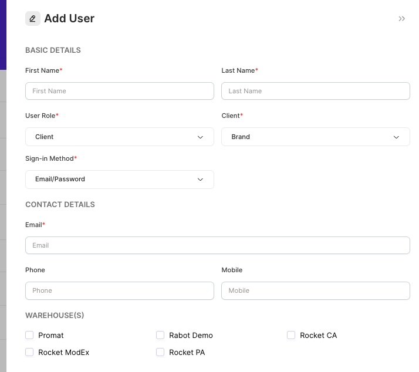Select the Rocket ModEx warehouse checkbox
The image size is (419, 372).
point(29,352)
